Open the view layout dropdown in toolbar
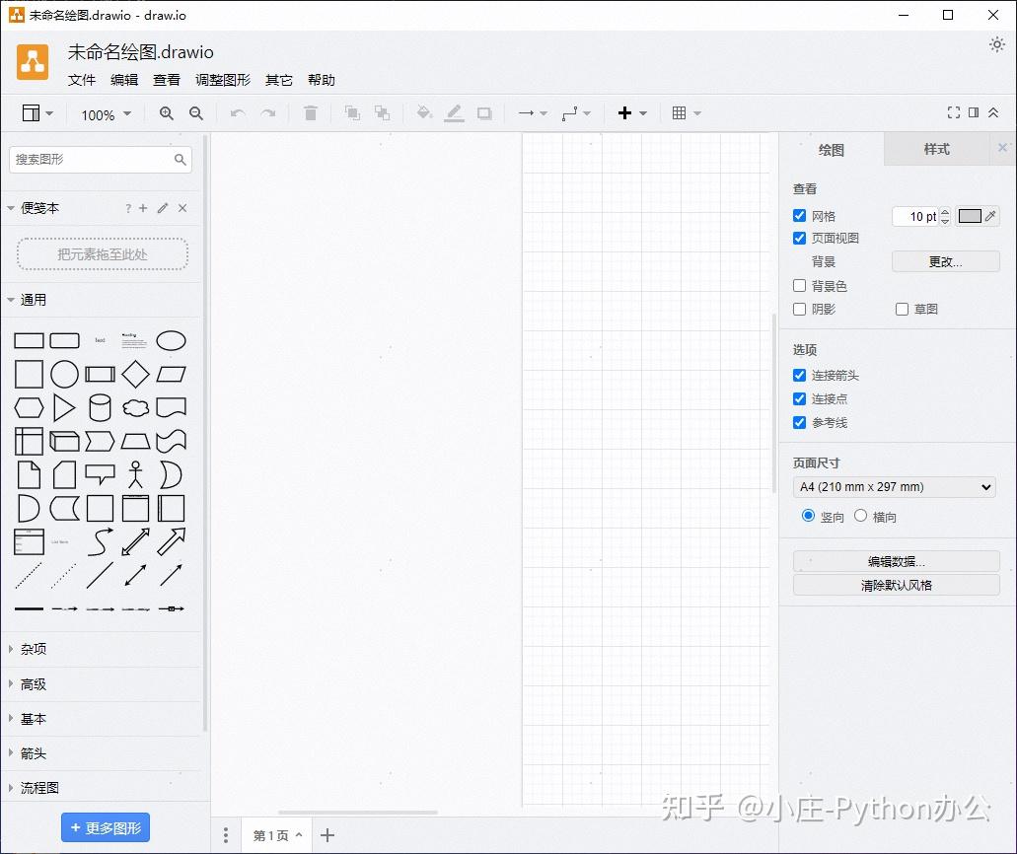1017x854 pixels. click(x=37, y=113)
